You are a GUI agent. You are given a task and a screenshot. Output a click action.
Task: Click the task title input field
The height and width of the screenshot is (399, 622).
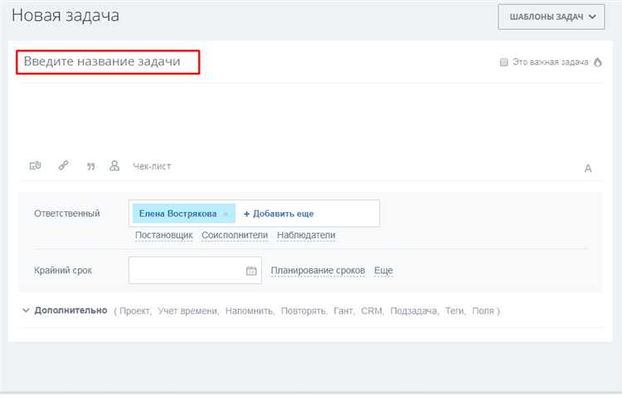point(108,62)
